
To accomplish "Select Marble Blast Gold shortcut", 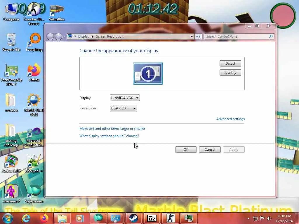I will [34, 105].
